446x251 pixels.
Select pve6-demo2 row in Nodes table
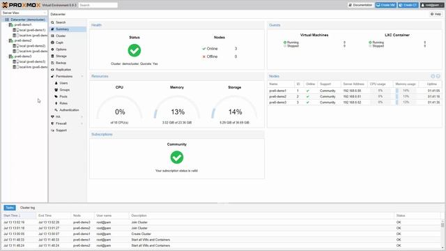point(355,96)
